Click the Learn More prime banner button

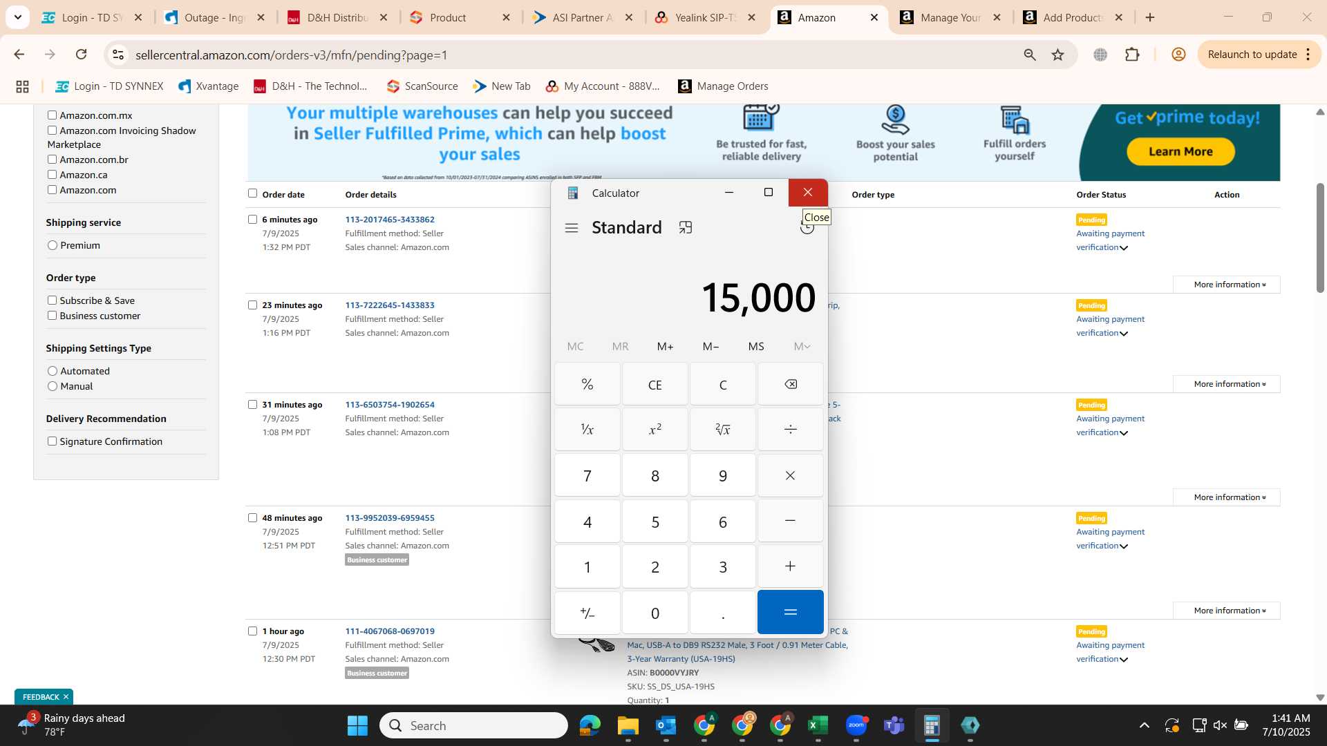[1180, 152]
